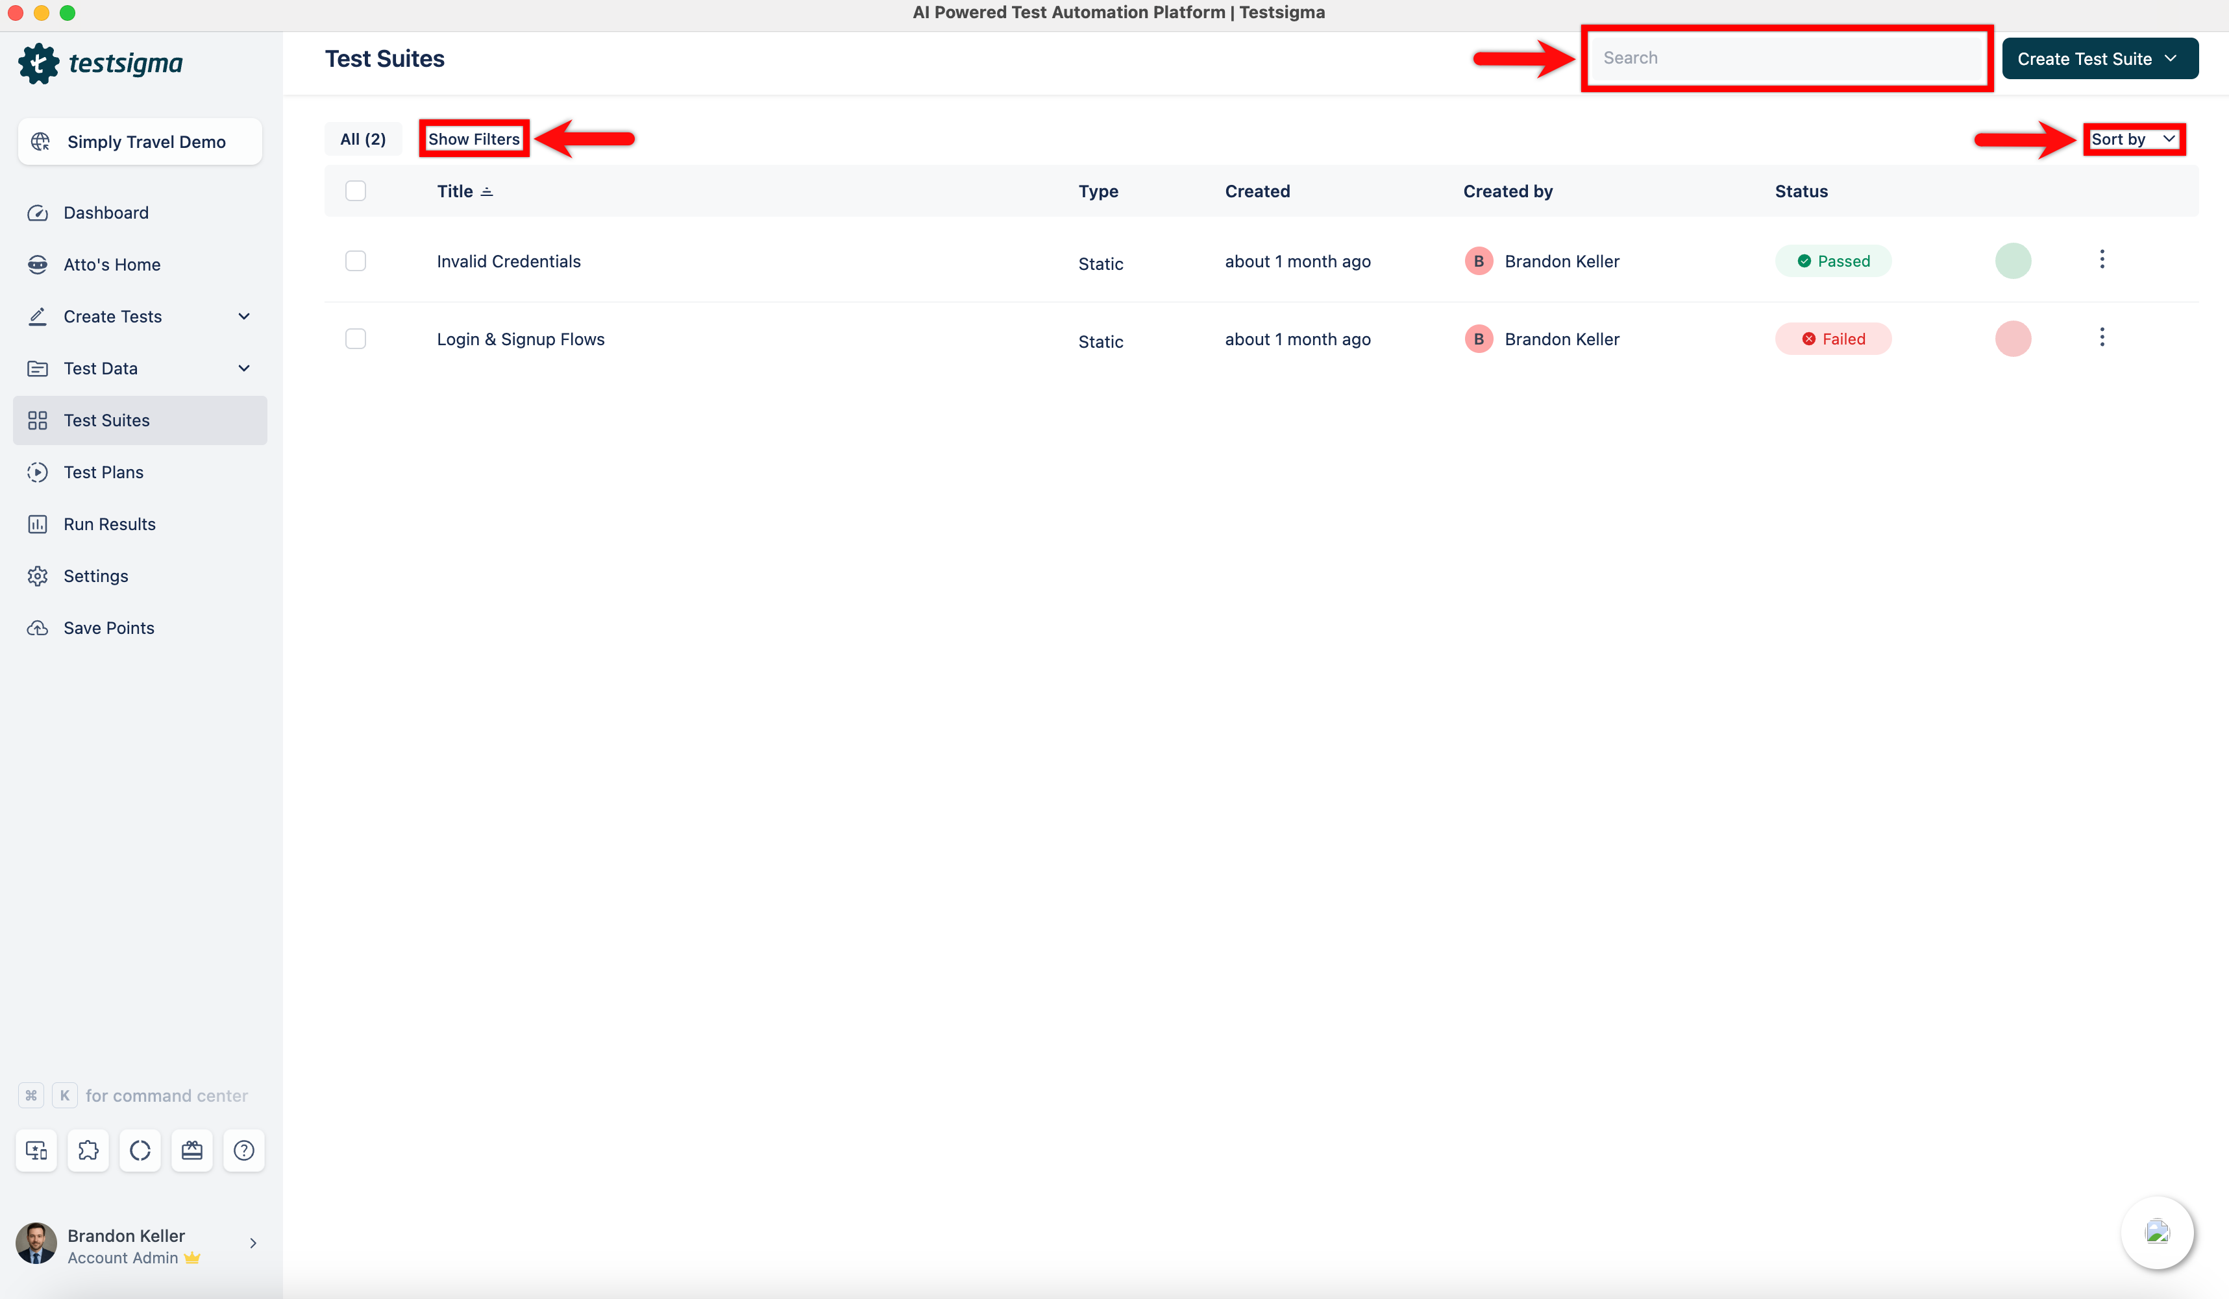Screen dimensions: 2229x1299
Task: Click the Show Filters link
Action: click(473, 139)
